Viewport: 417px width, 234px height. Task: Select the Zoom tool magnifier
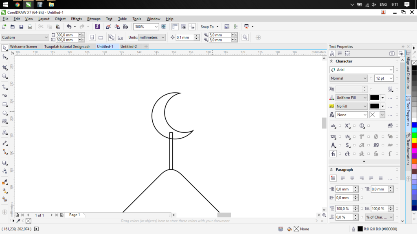point(5,76)
